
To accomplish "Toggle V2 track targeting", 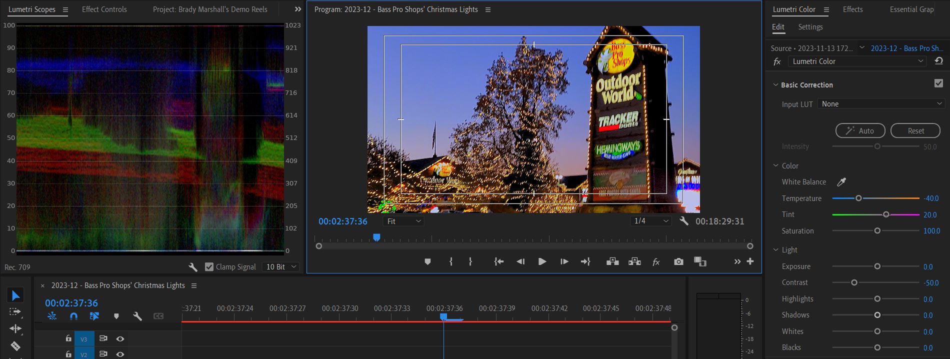I will pos(84,354).
